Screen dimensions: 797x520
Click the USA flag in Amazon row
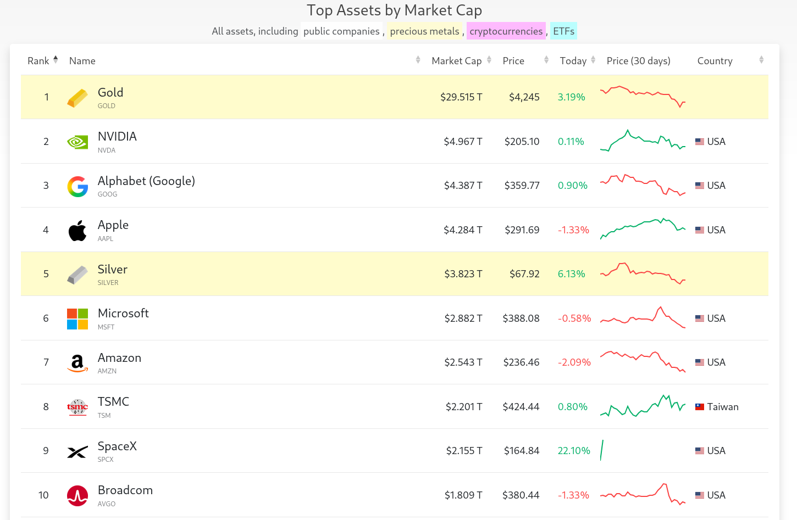pos(700,362)
